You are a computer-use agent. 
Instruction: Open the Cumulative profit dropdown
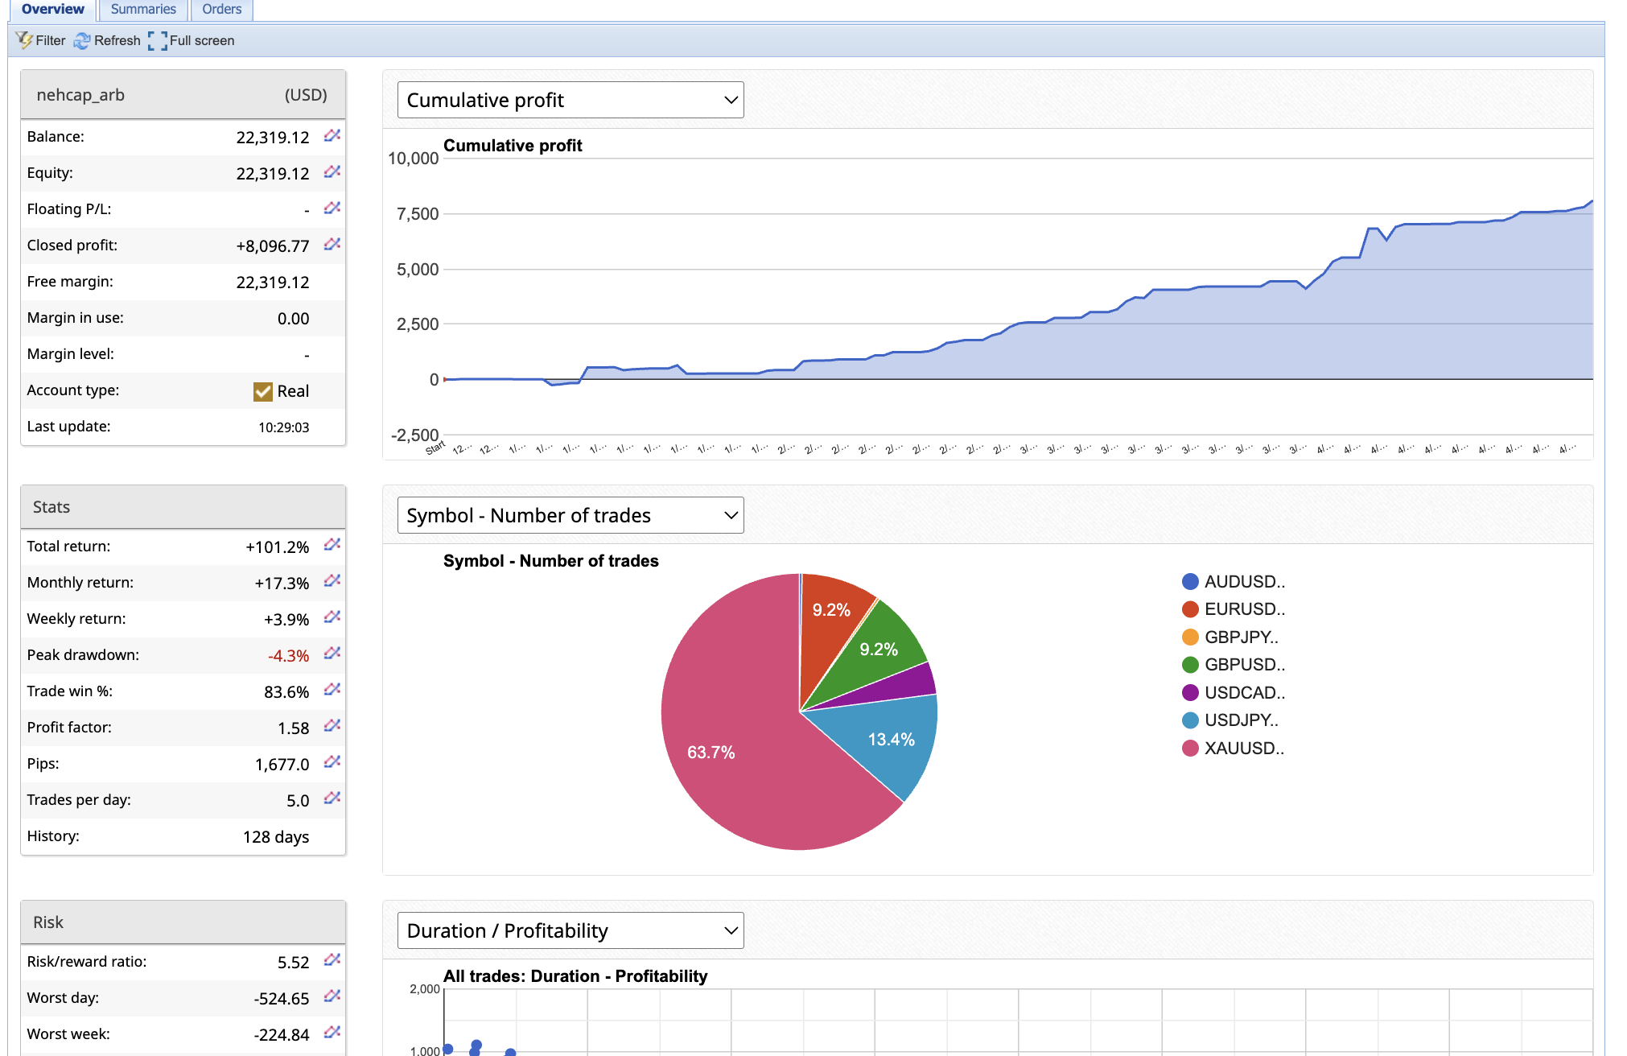pyautogui.click(x=570, y=100)
